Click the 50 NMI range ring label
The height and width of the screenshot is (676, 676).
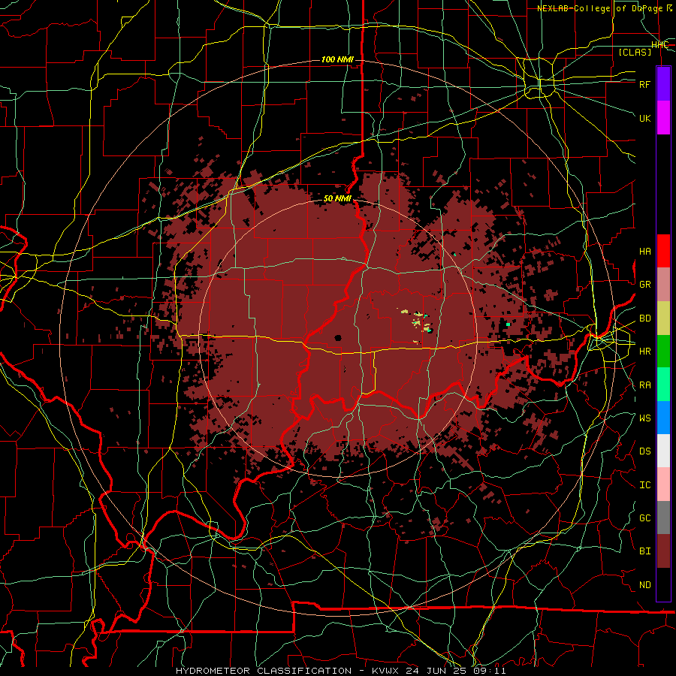[337, 199]
